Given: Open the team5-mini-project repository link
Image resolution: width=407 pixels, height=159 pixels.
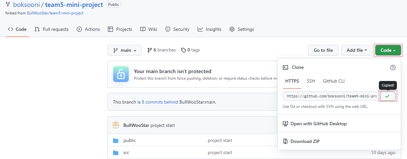Looking at the screenshot, I should pyautogui.click(x=74, y=5).
